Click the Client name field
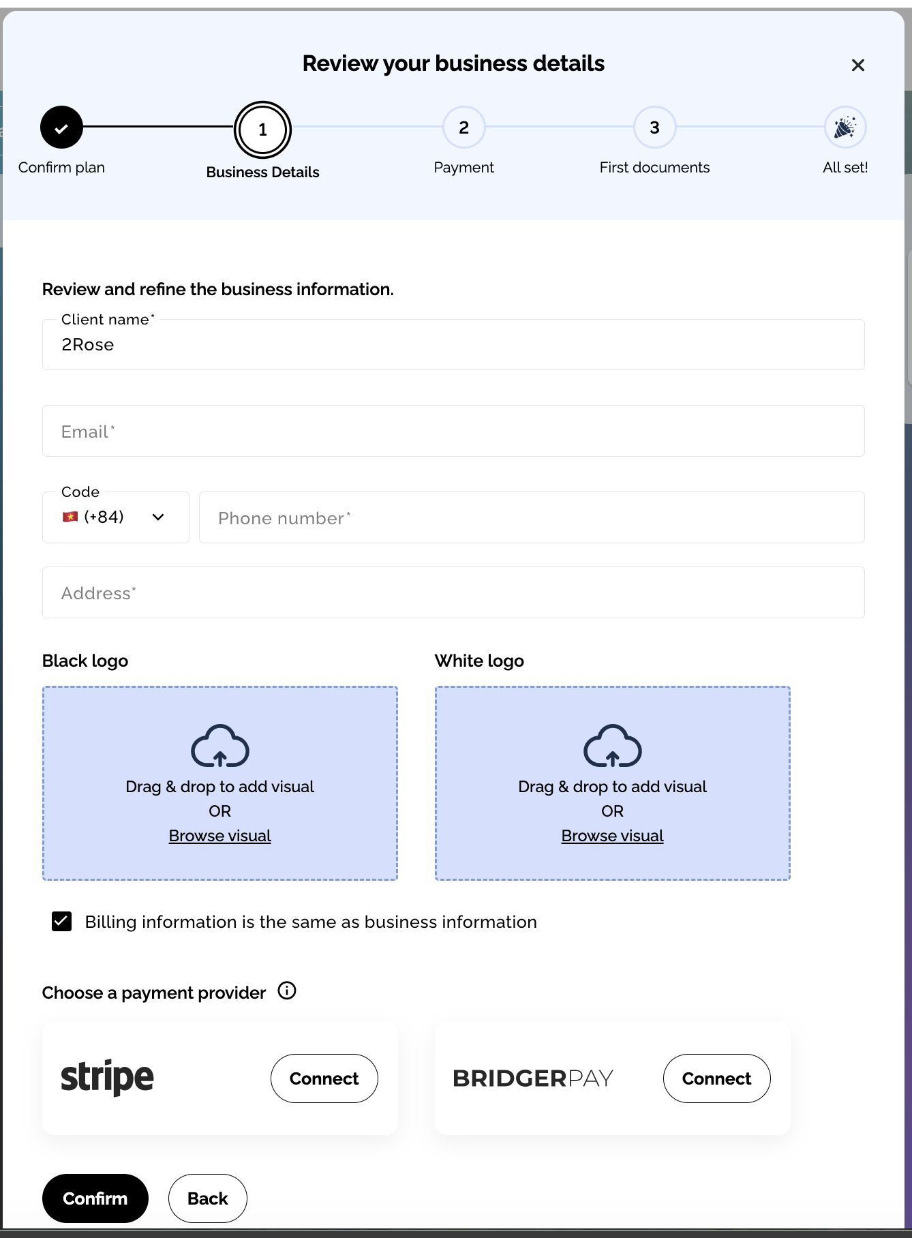The image size is (912, 1238). coord(453,345)
